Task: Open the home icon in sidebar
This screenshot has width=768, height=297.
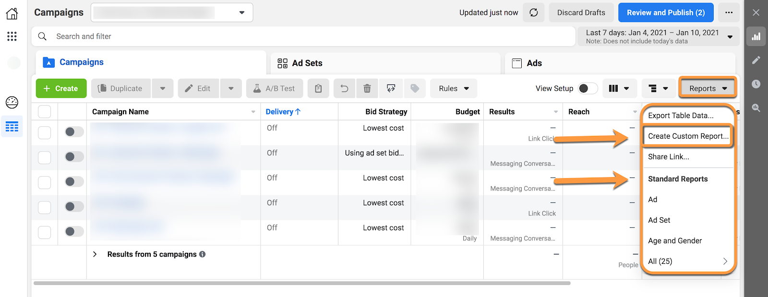Action: [12, 13]
